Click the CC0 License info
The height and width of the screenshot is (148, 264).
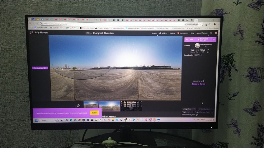point(193,51)
